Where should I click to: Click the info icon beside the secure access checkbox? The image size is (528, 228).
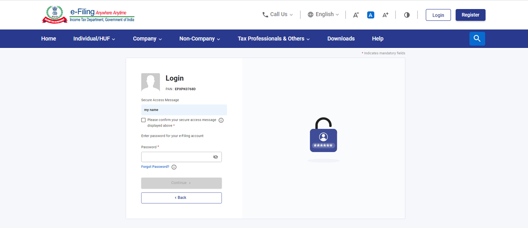(221, 120)
